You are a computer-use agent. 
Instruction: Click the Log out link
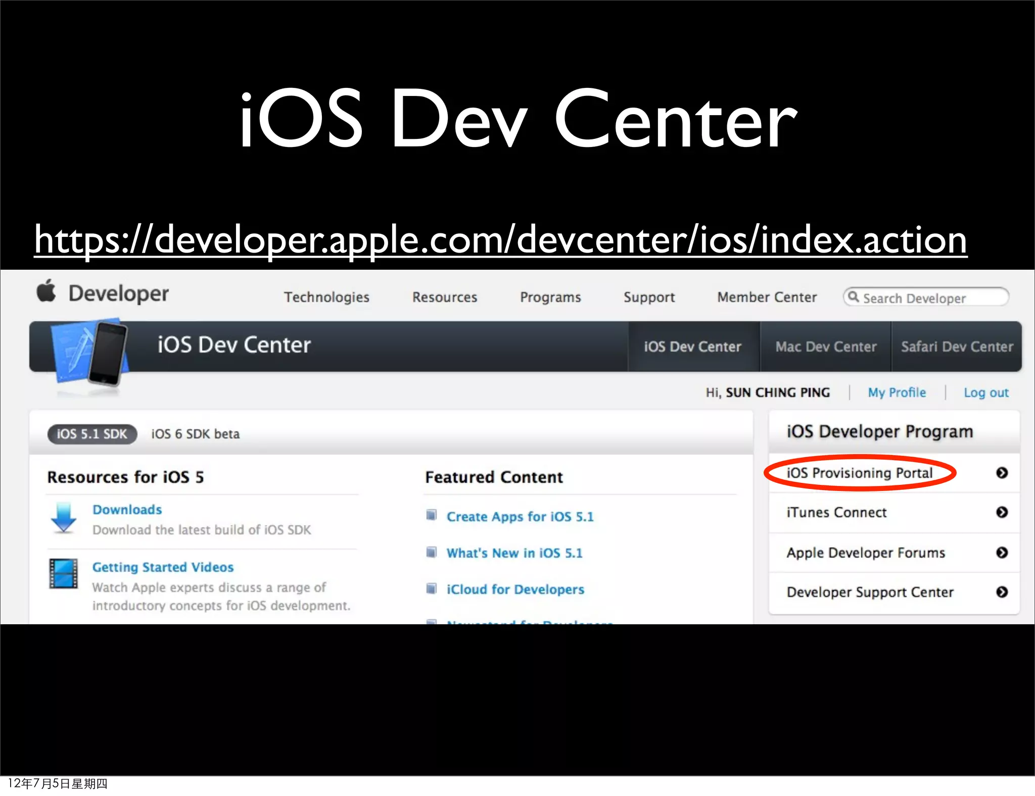[986, 392]
